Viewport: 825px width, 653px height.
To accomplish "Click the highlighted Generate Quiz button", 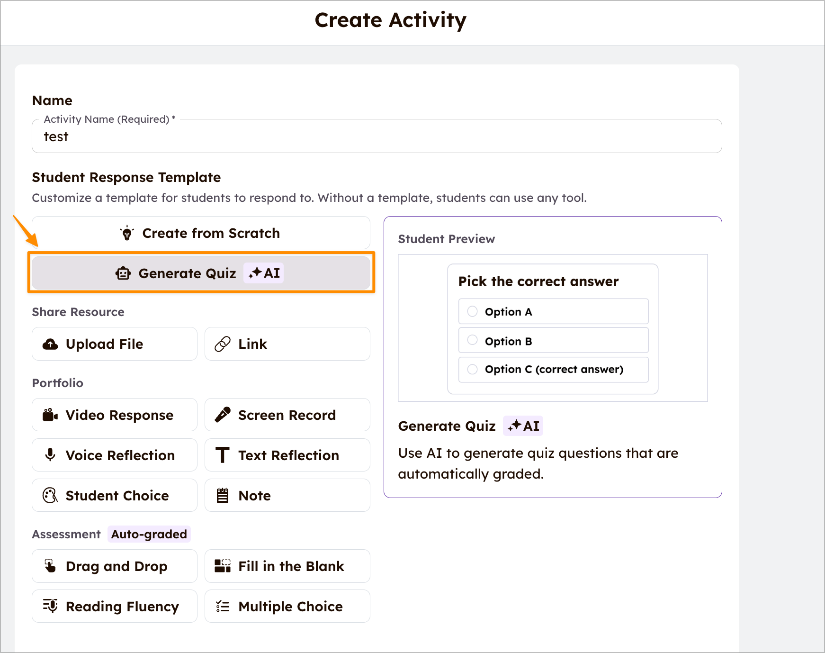I will coord(200,273).
